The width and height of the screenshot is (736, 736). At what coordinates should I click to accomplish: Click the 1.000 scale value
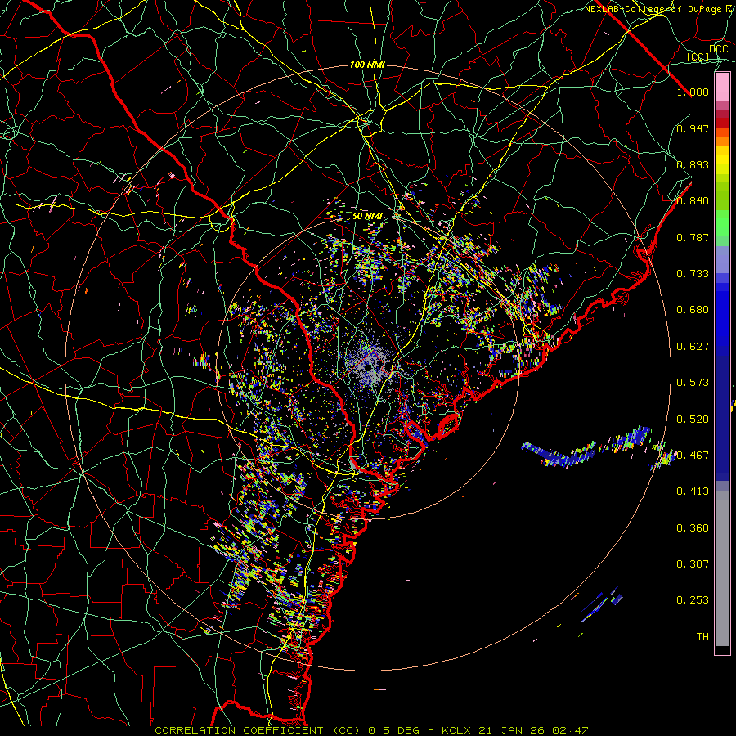tap(693, 92)
